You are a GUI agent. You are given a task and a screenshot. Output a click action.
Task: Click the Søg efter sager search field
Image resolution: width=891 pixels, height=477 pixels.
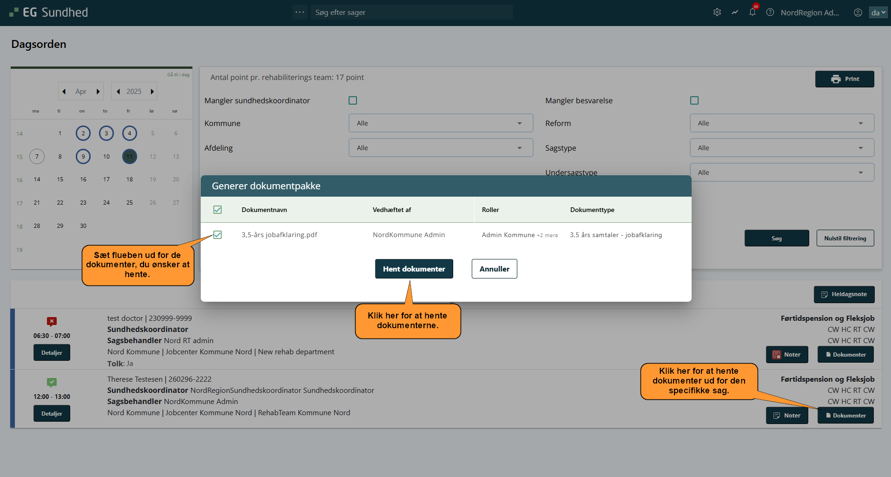click(x=412, y=12)
